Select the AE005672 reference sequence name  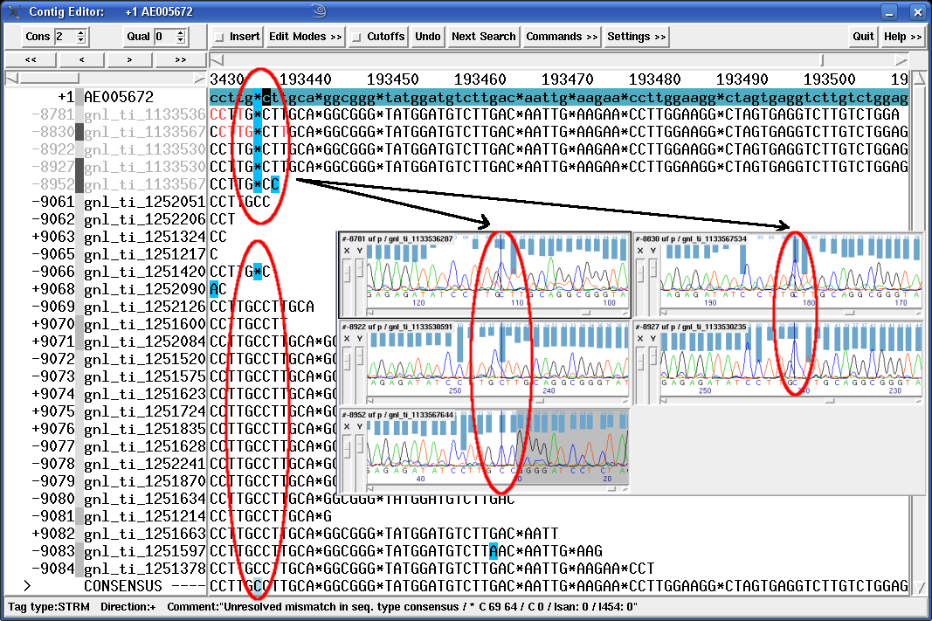[x=119, y=97]
